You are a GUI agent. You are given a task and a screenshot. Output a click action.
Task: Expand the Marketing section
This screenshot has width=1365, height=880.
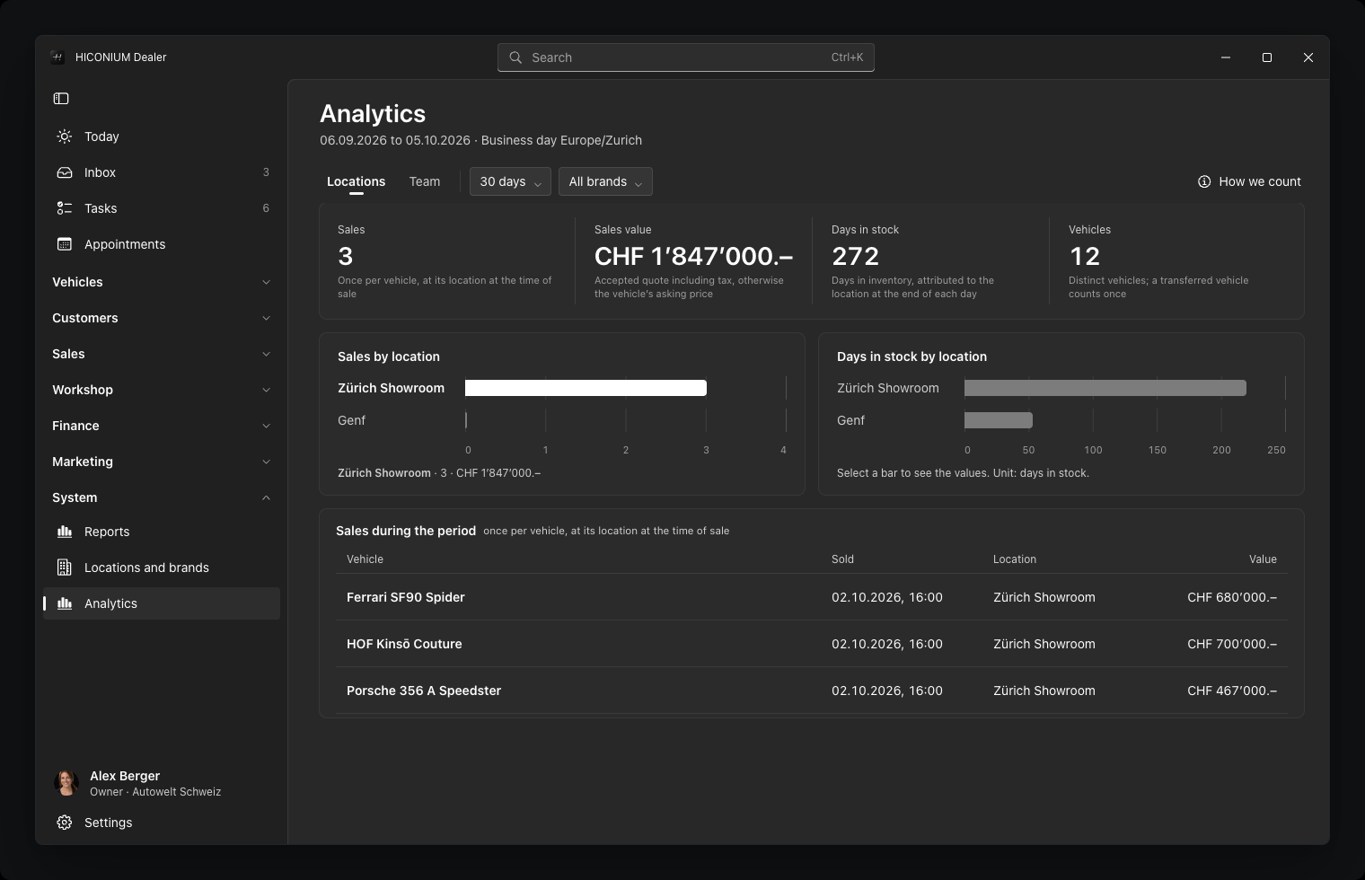tap(162, 462)
